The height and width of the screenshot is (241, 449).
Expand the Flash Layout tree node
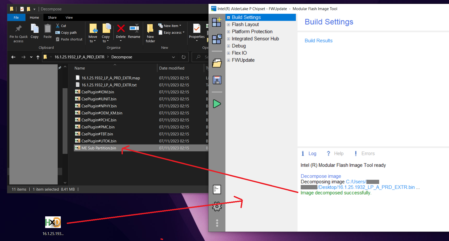pyautogui.click(x=229, y=25)
